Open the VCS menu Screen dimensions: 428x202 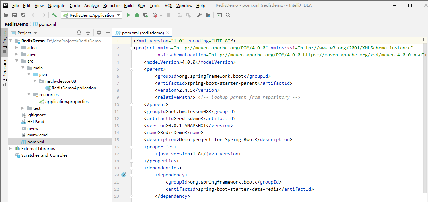pyautogui.click(x=168, y=5)
